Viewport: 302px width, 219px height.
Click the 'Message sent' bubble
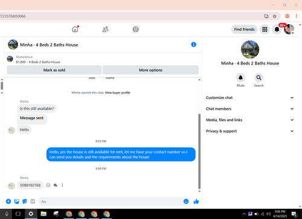(32, 119)
